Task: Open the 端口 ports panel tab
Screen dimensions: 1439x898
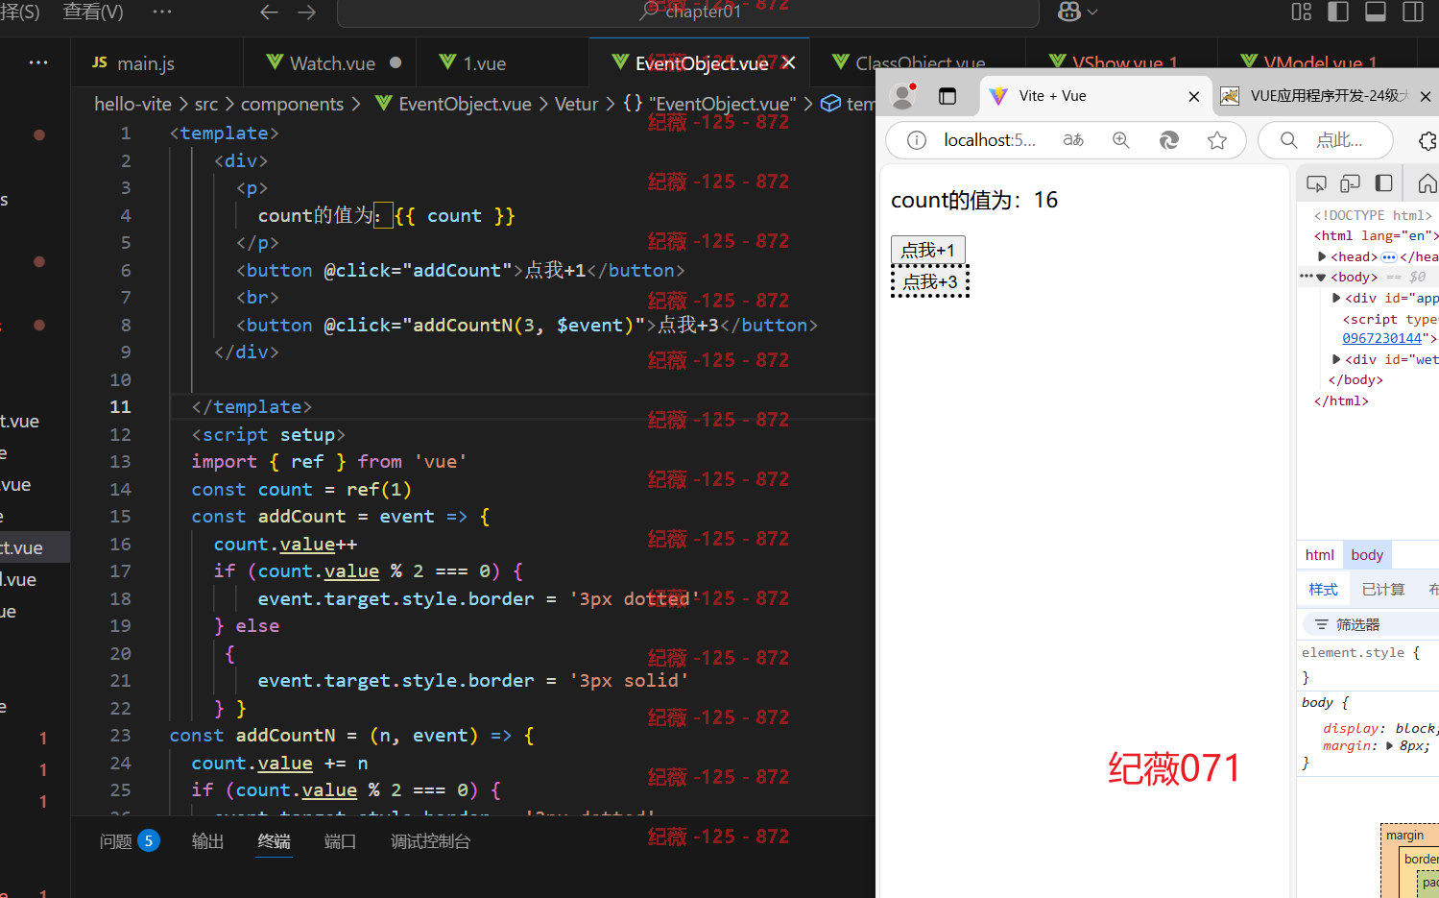Action: coord(340,841)
